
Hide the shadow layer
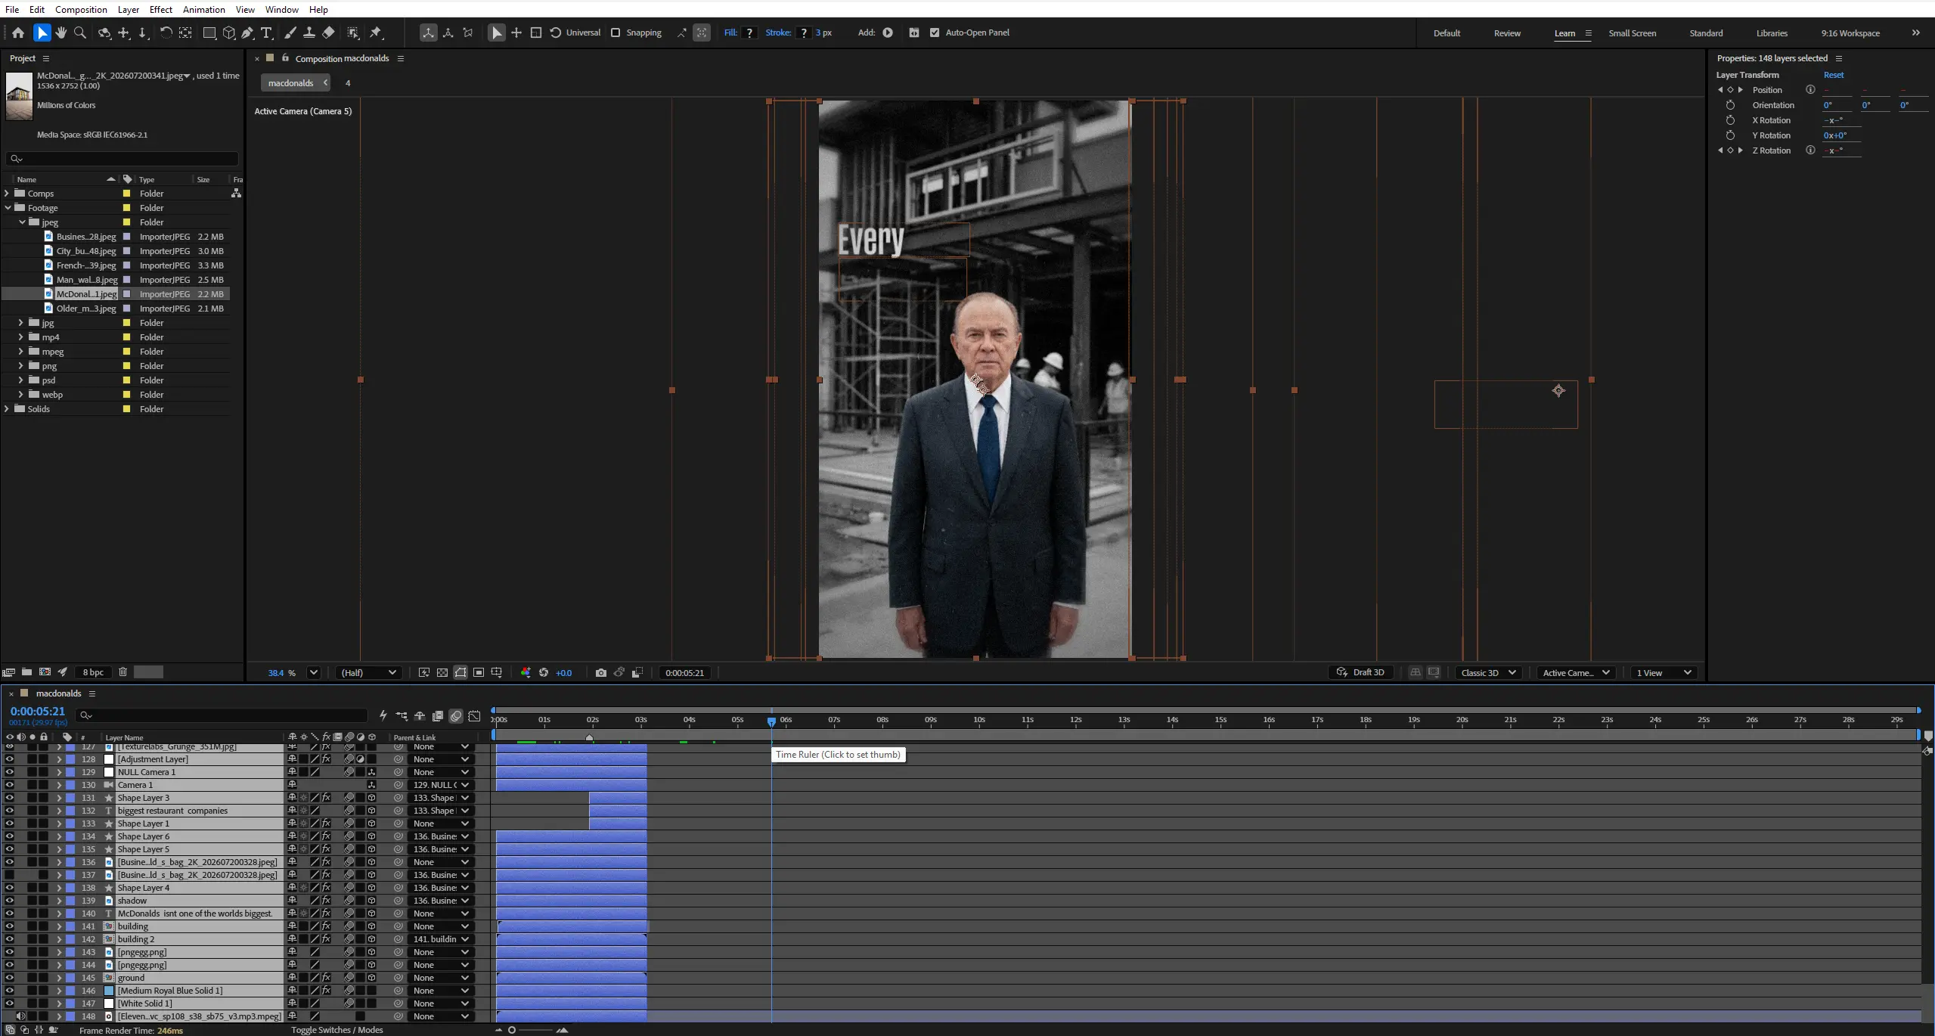(9, 901)
